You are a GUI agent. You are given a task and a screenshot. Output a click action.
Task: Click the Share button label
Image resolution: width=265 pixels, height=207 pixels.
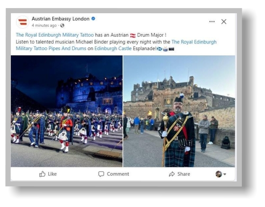(184, 174)
